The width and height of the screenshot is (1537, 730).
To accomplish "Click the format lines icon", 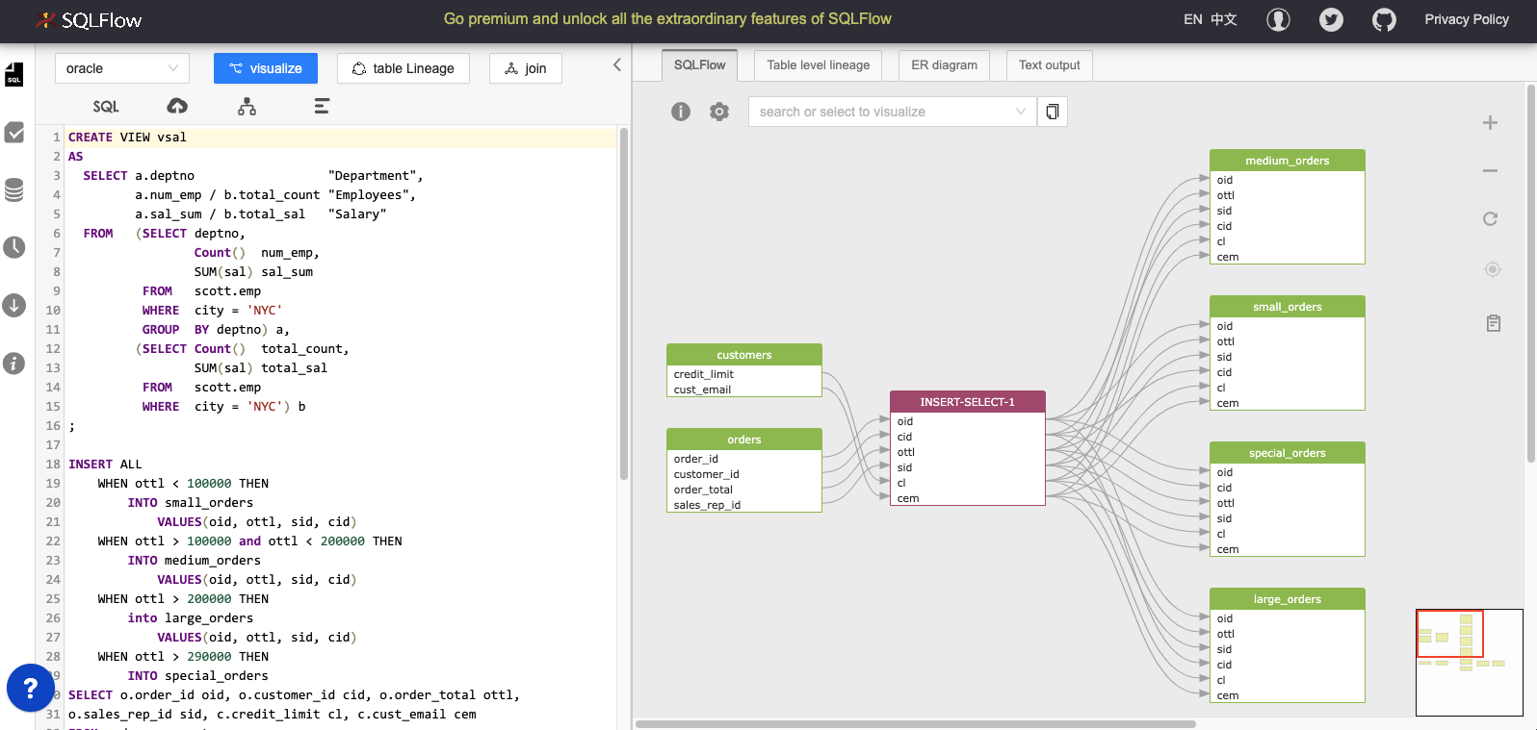I will click(322, 106).
